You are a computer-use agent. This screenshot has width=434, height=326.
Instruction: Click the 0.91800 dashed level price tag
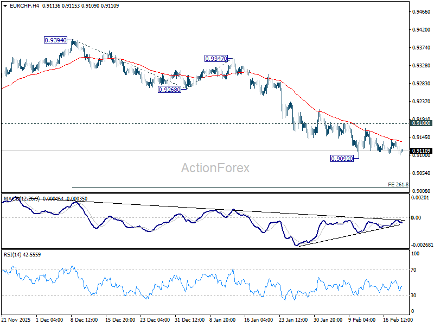click(422, 123)
